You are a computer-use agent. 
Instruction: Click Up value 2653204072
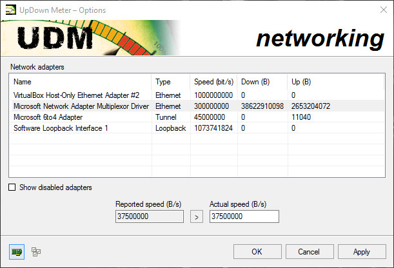click(311, 106)
